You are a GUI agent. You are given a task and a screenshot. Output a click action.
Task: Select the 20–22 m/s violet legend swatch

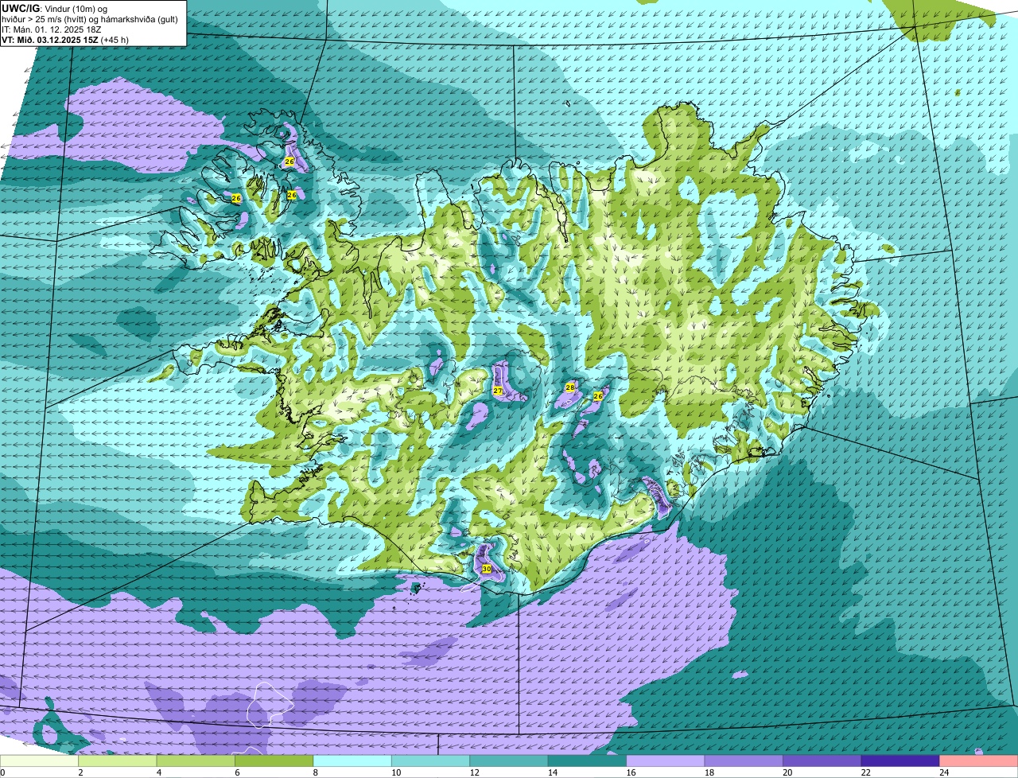click(x=822, y=760)
